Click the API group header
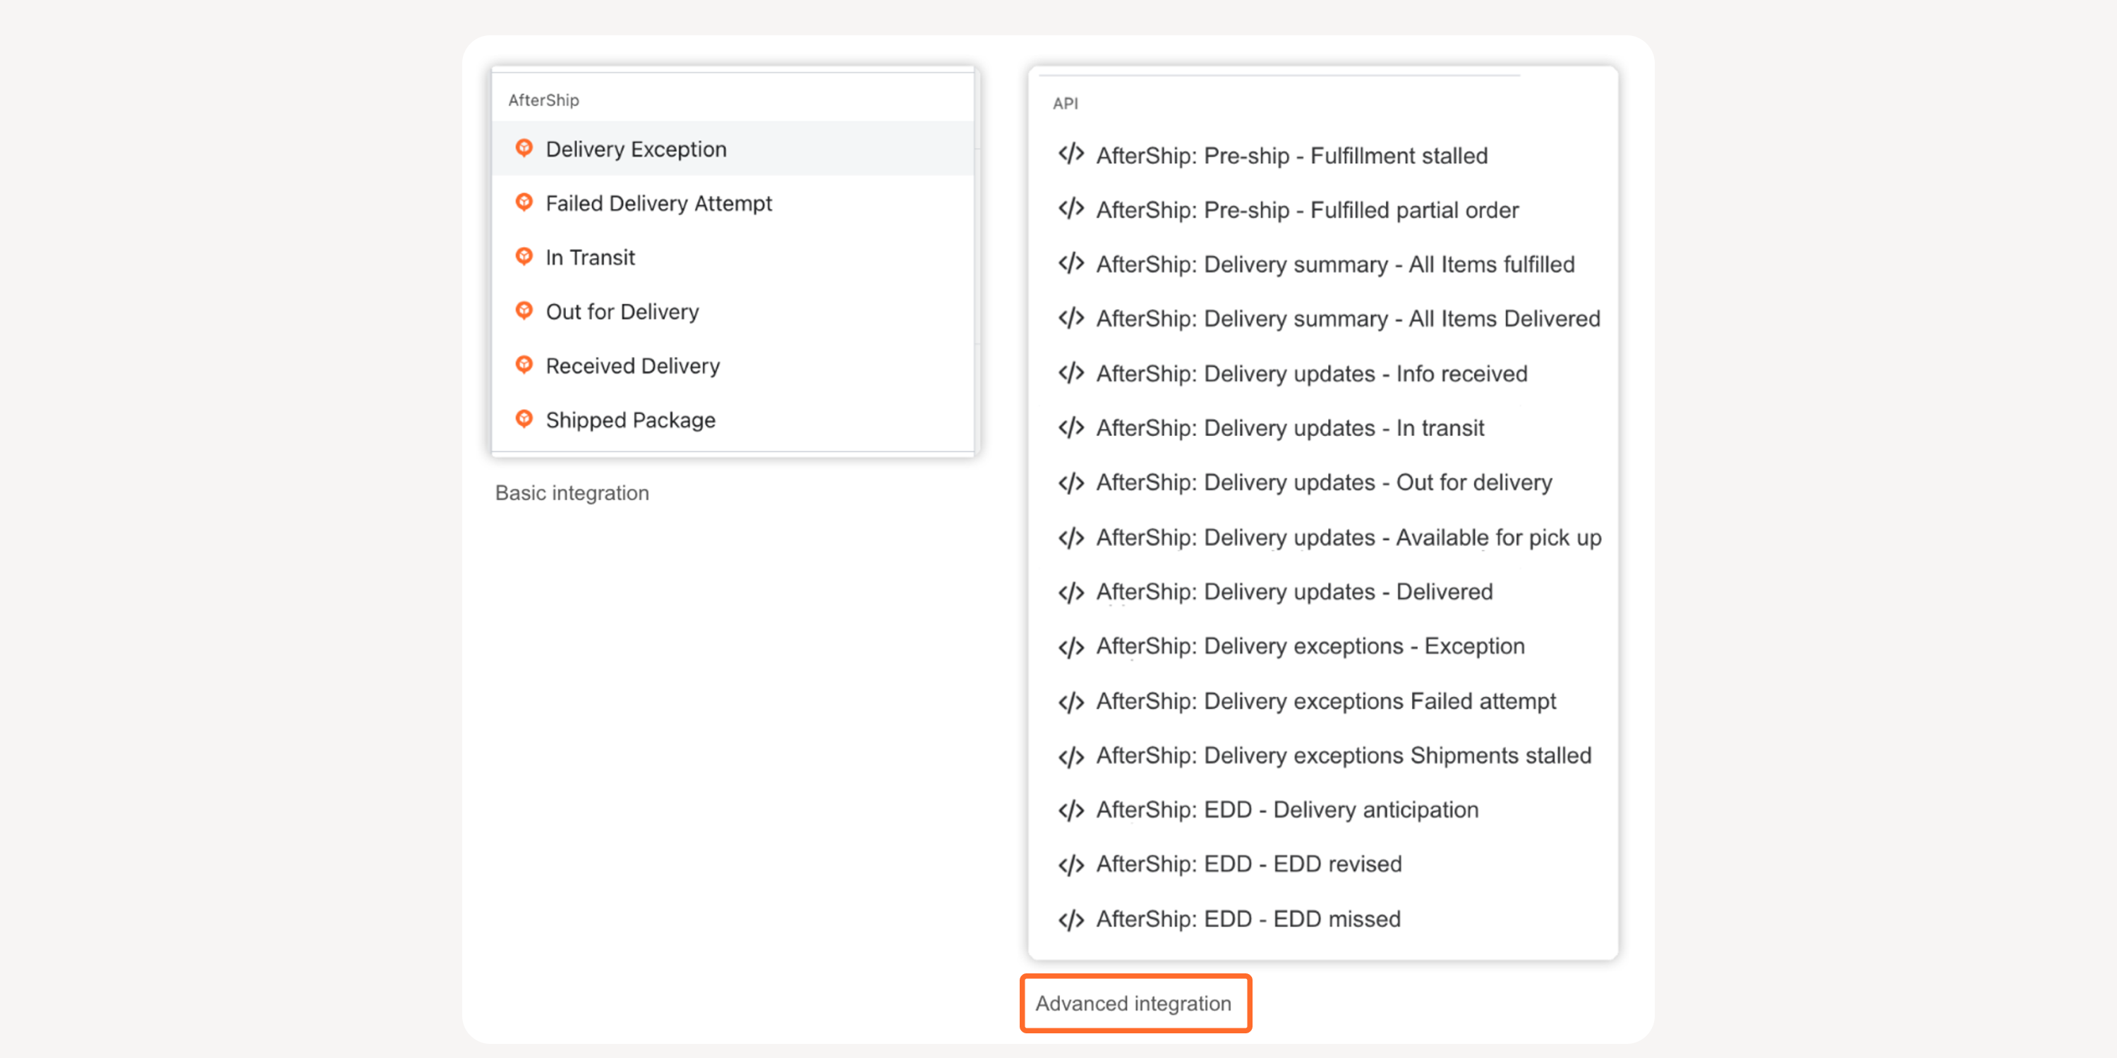Screen dimensions: 2117x1058 1065,104
